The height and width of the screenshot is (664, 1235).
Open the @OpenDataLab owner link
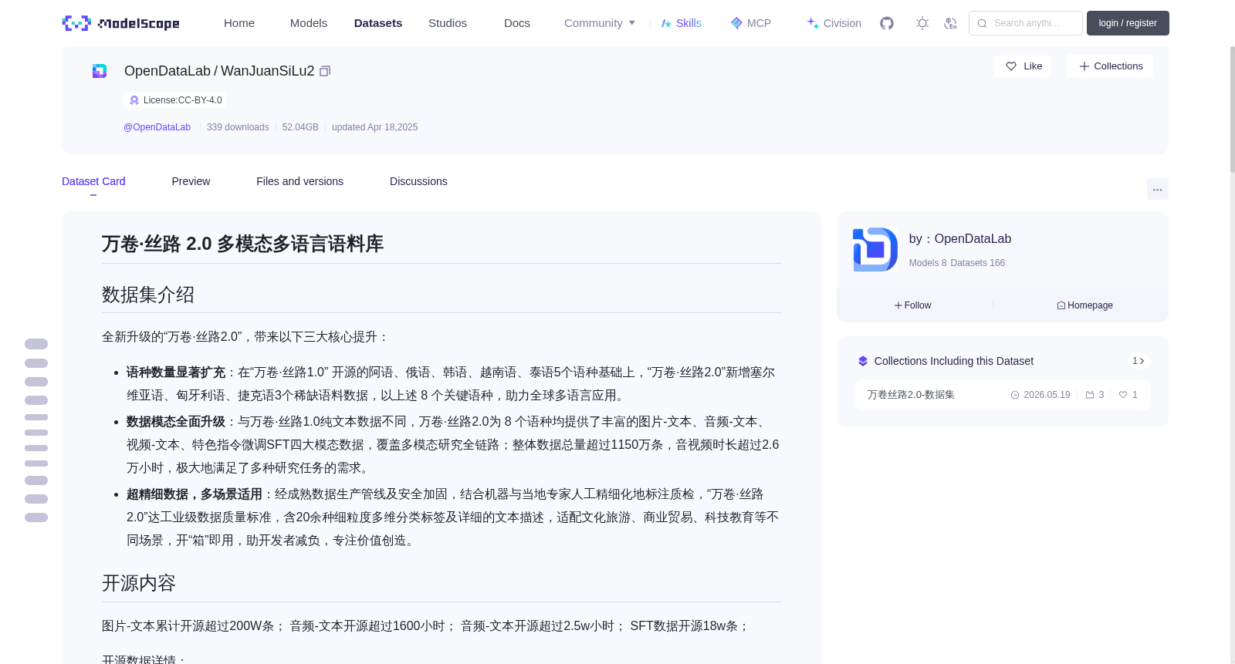[157, 127]
